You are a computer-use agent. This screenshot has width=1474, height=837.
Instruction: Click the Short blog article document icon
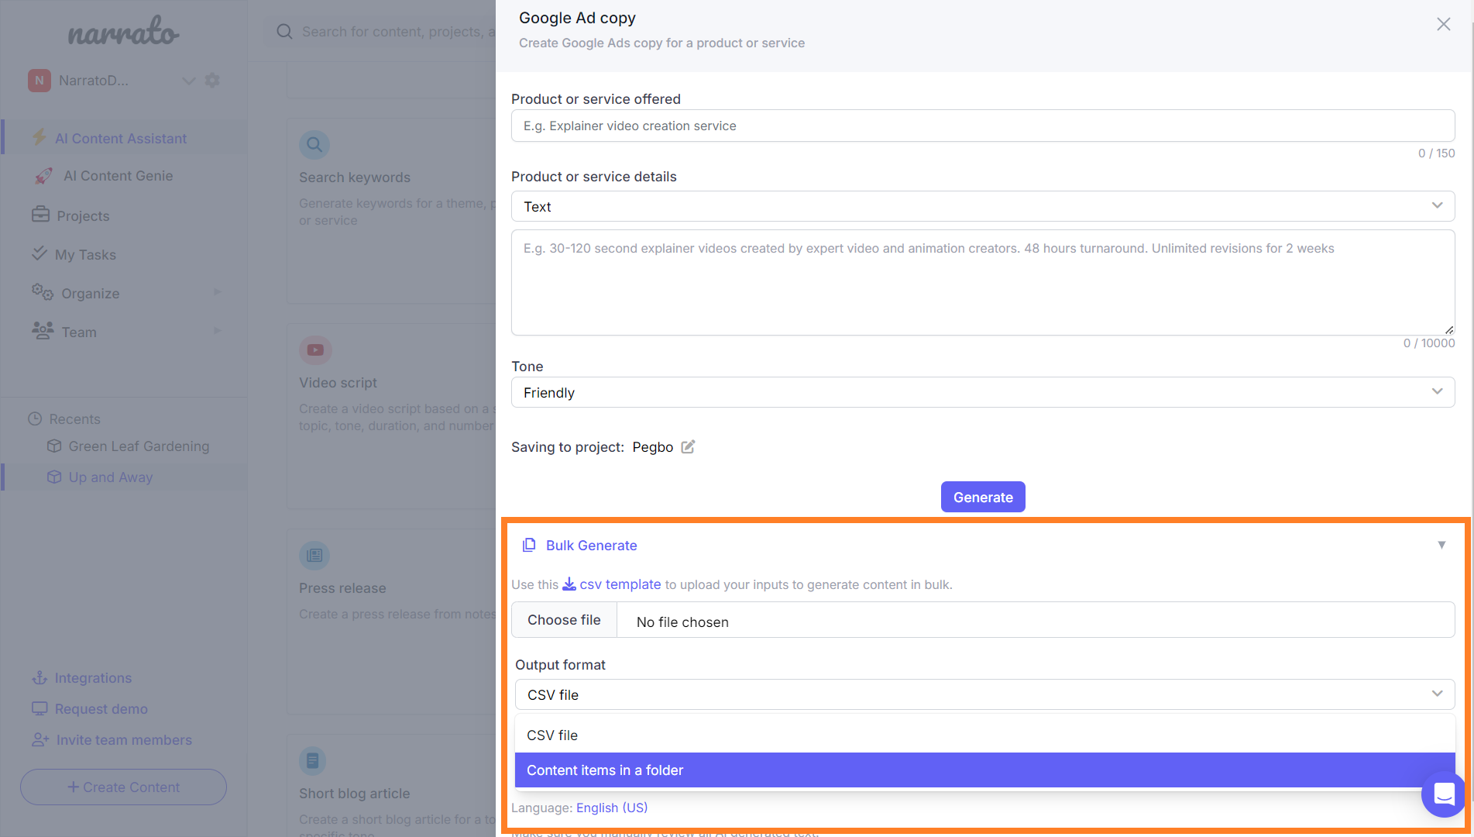click(313, 760)
